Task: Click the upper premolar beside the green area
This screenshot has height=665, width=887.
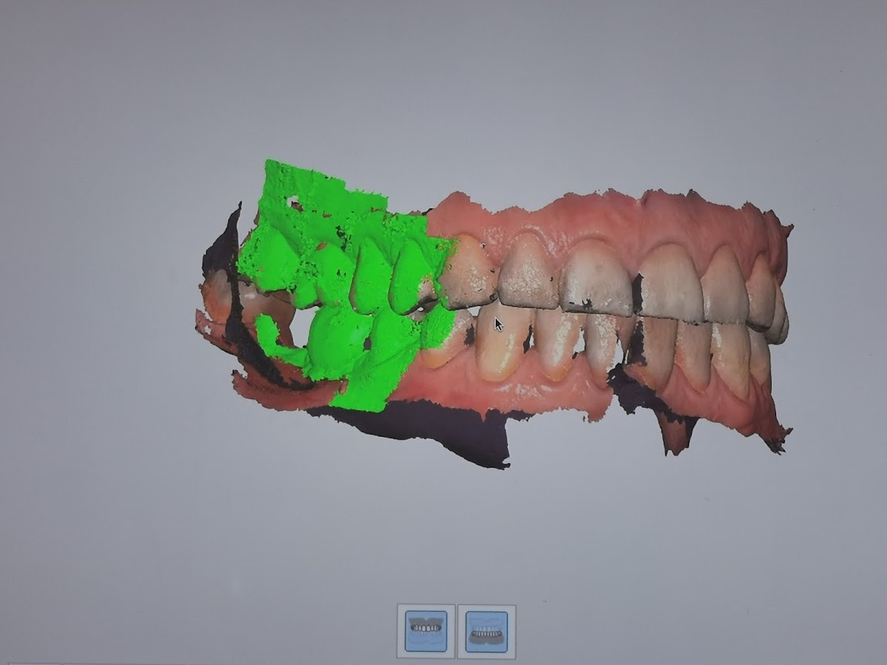Action: [x=469, y=272]
